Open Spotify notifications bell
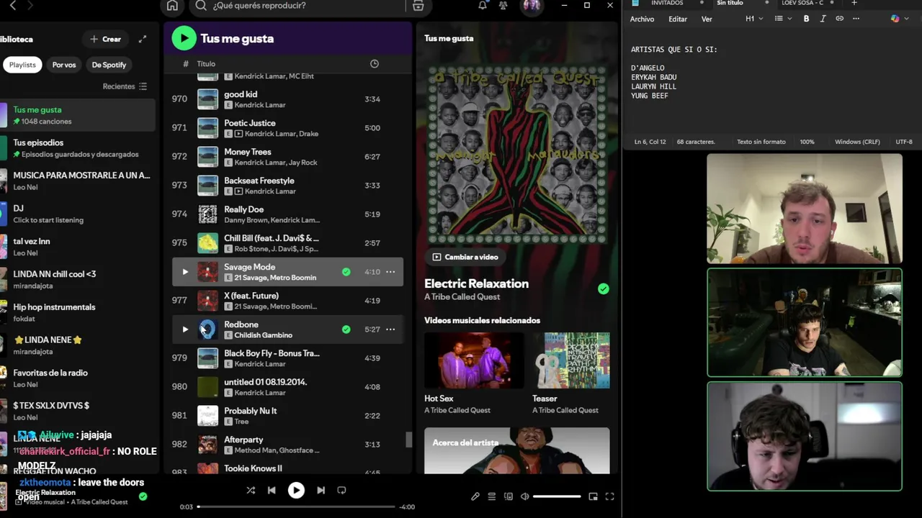This screenshot has width=922, height=518. click(483, 6)
